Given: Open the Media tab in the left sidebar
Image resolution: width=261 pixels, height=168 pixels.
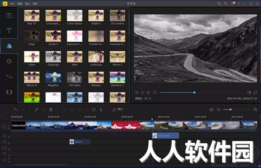Looking at the screenshot, I should click(9, 16).
